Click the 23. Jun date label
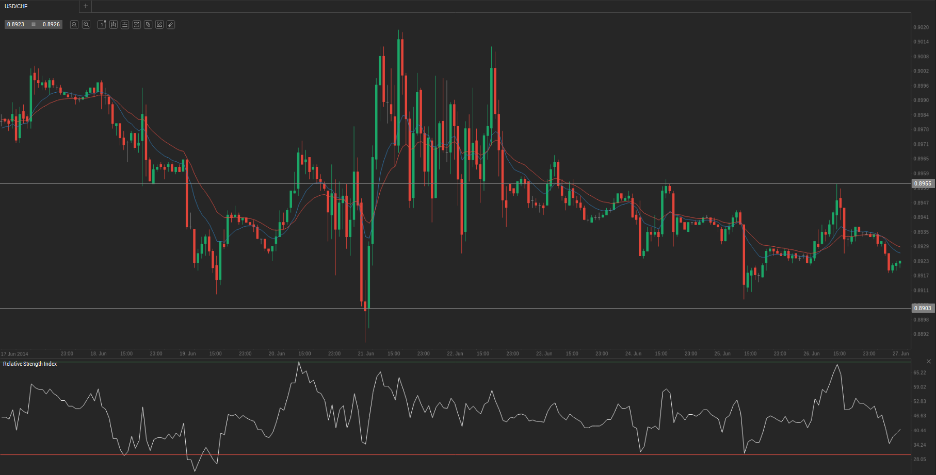936x475 pixels. pyautogui.click(x=544, y=354)
